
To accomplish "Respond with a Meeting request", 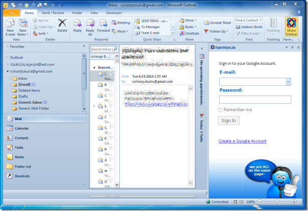I will tap(121, 22).
